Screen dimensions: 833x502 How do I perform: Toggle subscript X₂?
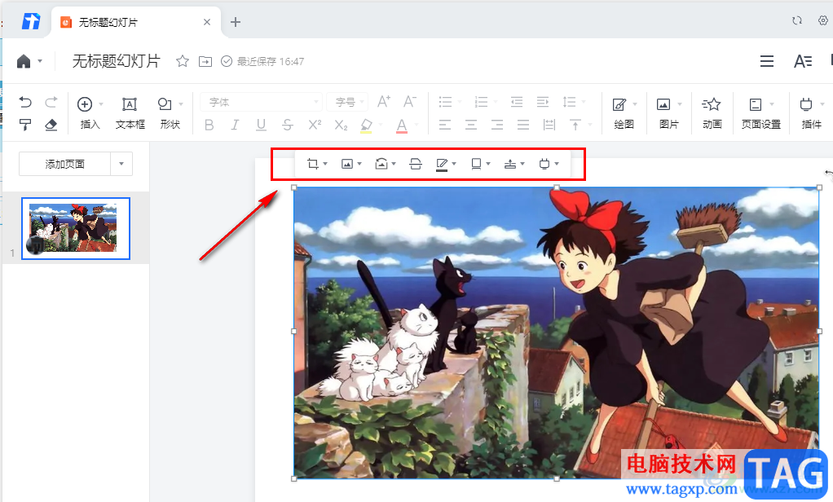click(x=341, y=125)
